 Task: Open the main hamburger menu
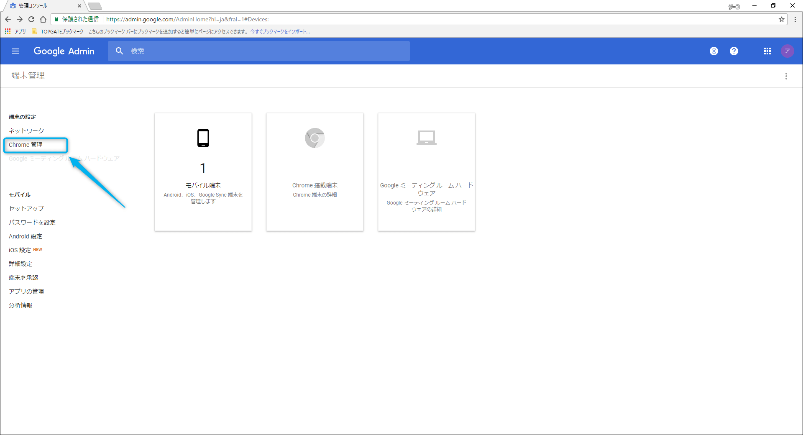pos(15,51)
